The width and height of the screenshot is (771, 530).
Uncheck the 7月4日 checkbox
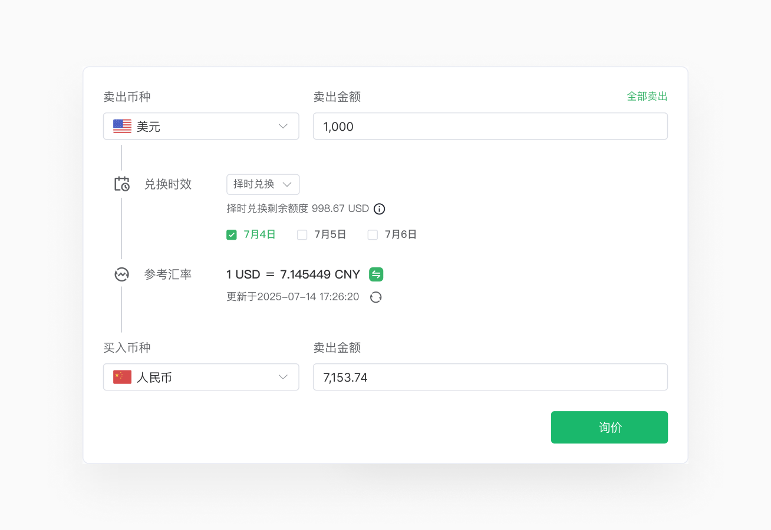232,235
